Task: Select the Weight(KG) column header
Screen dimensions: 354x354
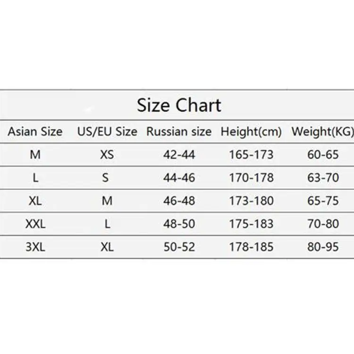Action: pos(322,132)
